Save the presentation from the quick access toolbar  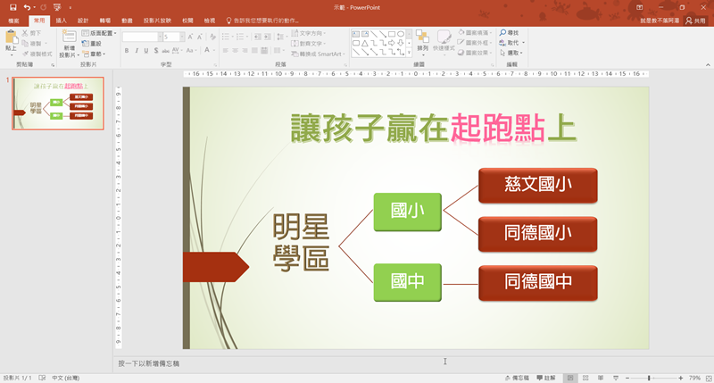point(13,7)
